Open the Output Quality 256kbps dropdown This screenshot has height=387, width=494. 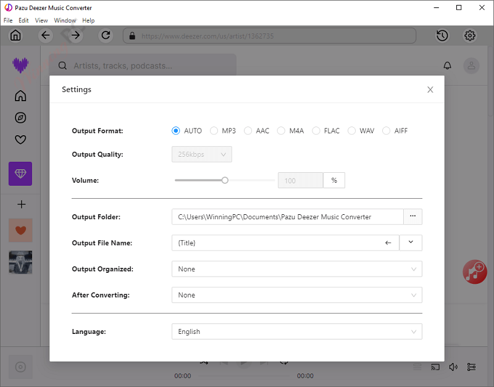click(202, 154)
